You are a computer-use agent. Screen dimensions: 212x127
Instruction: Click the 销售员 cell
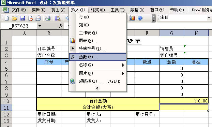171,48
